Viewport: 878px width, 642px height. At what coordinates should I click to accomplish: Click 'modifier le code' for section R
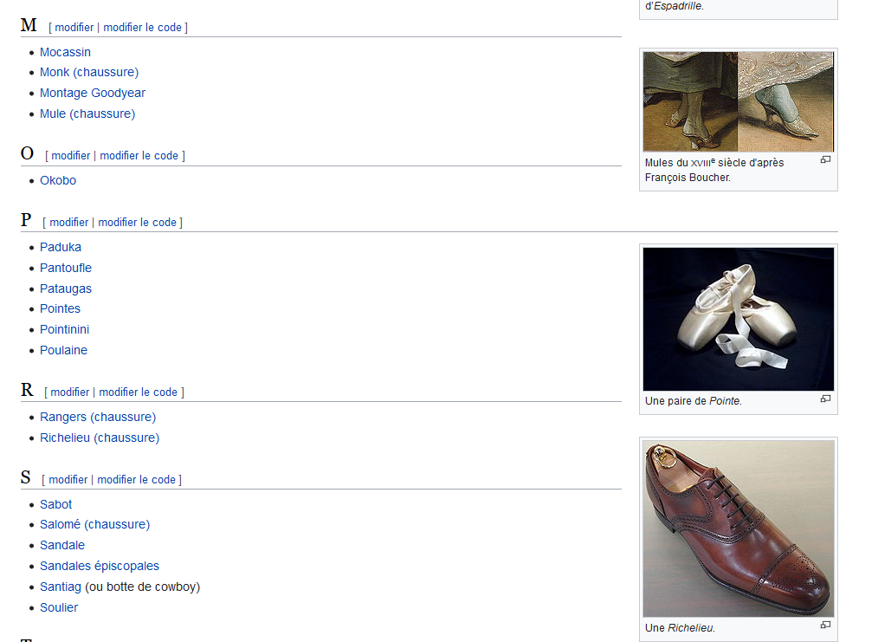click(x=138, y=392)
